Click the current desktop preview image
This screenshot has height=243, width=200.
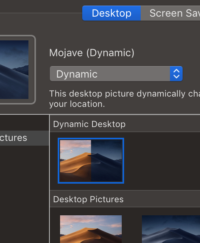[x=14, y=70]
